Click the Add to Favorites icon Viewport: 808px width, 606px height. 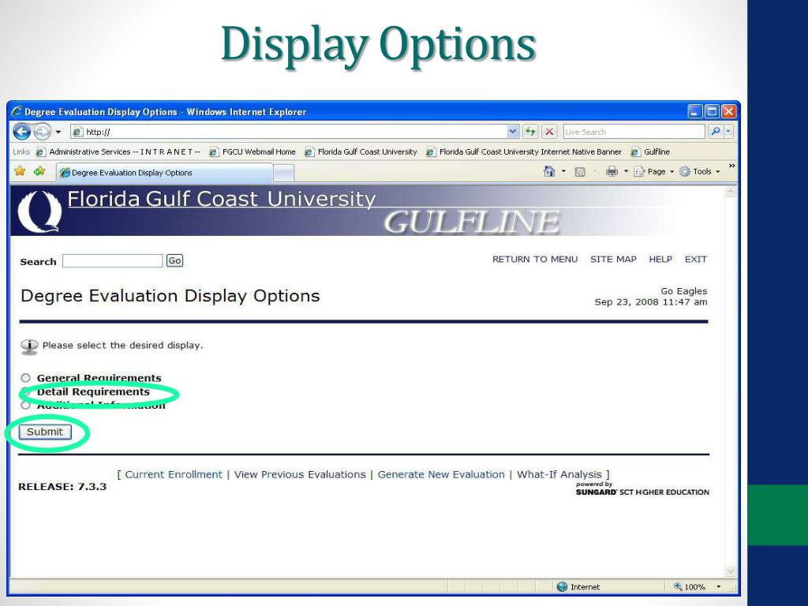click(x=39, y=171)
